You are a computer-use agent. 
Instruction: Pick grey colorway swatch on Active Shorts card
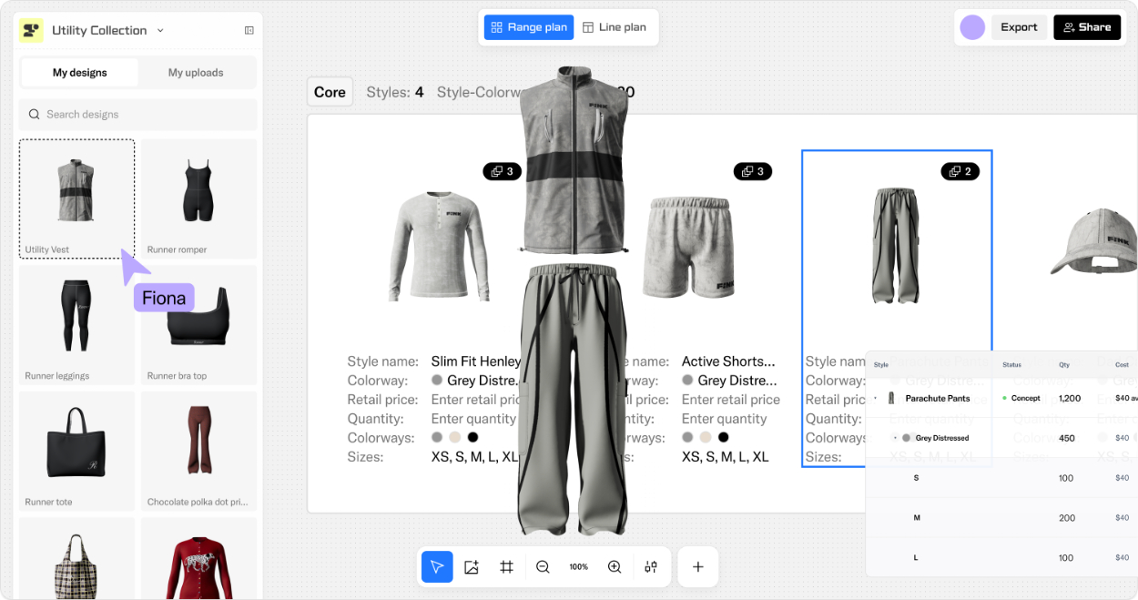(687, 437)
